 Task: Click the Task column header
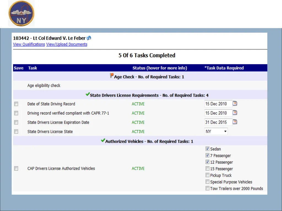[x=32, y=68]
